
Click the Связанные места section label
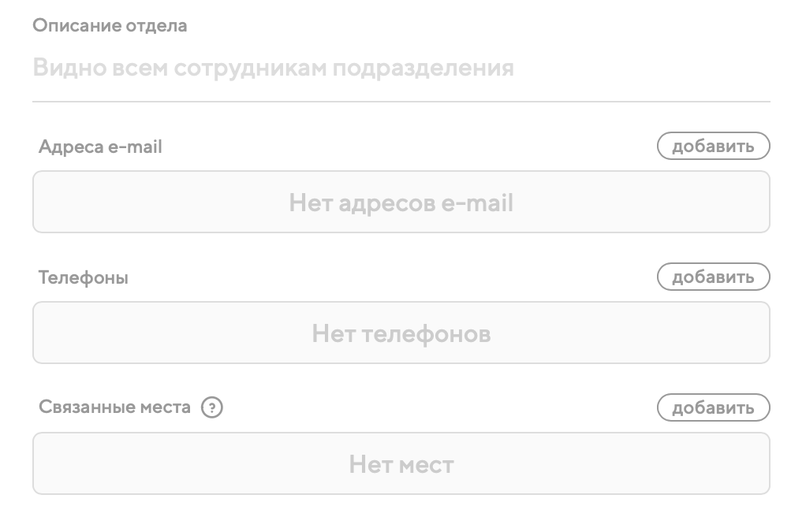pos(115,407)
